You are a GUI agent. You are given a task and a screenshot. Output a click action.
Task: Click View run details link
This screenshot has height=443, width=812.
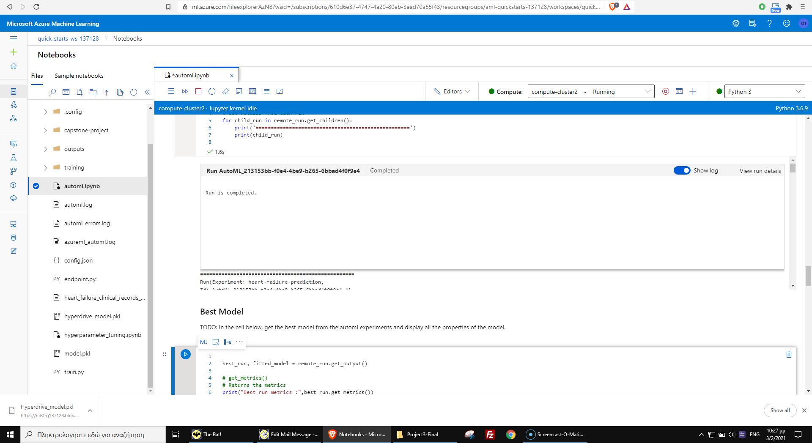[x=760, y=171]
